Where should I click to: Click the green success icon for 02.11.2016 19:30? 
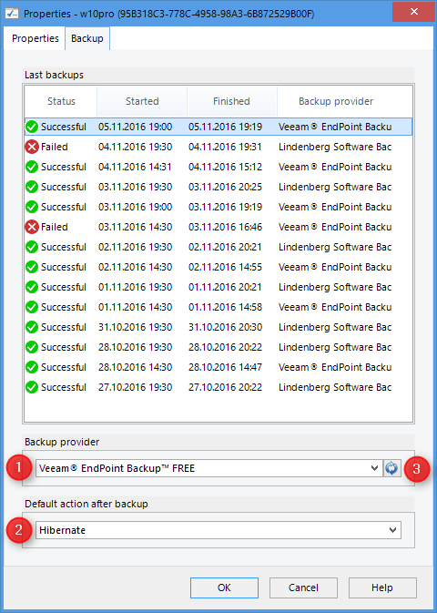[32, 247]
